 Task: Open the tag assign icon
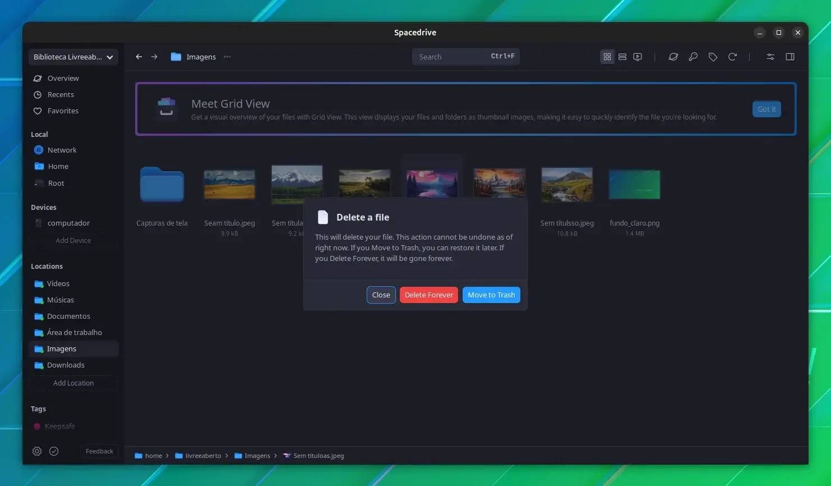click(713, 57)
